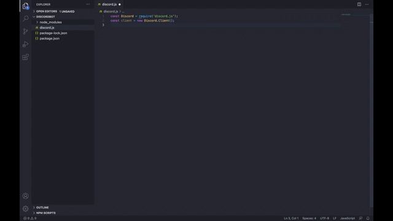This screenshot has height=221, width=393.
Task: Click the EXPLORER panel title
Action: pos(43,4)
